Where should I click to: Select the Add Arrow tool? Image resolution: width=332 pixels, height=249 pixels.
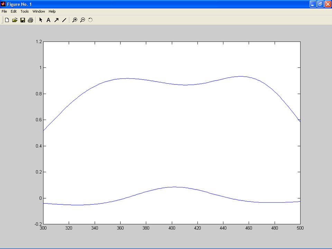[56, 20]
